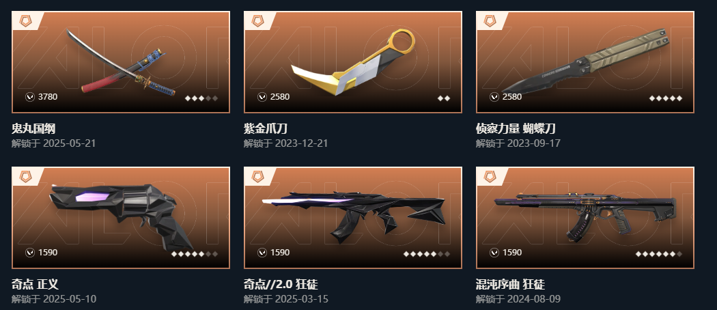The image size is (717, 310).
Task: Click the VP currency icon on 紫金爪刀 card
Action: (x=262, y=97)
